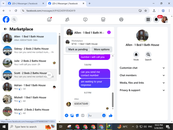Open more actions plus icon in composer

pyautogui.click(x=66, y=115)
